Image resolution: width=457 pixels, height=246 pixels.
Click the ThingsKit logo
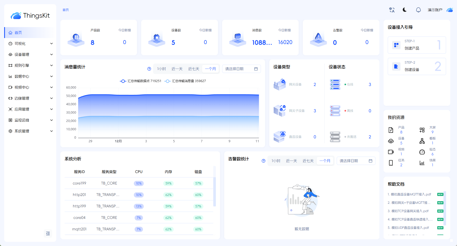tap(30, 16)
